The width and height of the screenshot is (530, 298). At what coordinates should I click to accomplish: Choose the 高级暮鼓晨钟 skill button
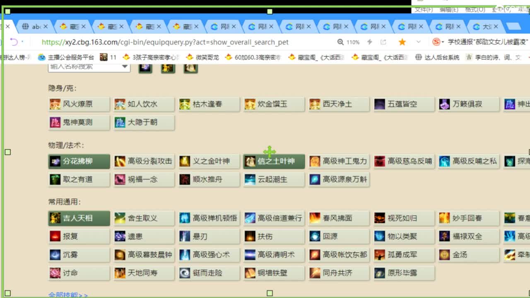coord(144,255)
